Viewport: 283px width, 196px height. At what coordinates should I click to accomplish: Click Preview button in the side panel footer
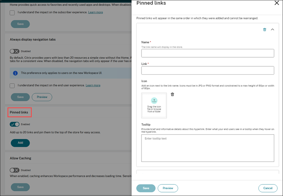pyautogui.click(x=168, y=188)
